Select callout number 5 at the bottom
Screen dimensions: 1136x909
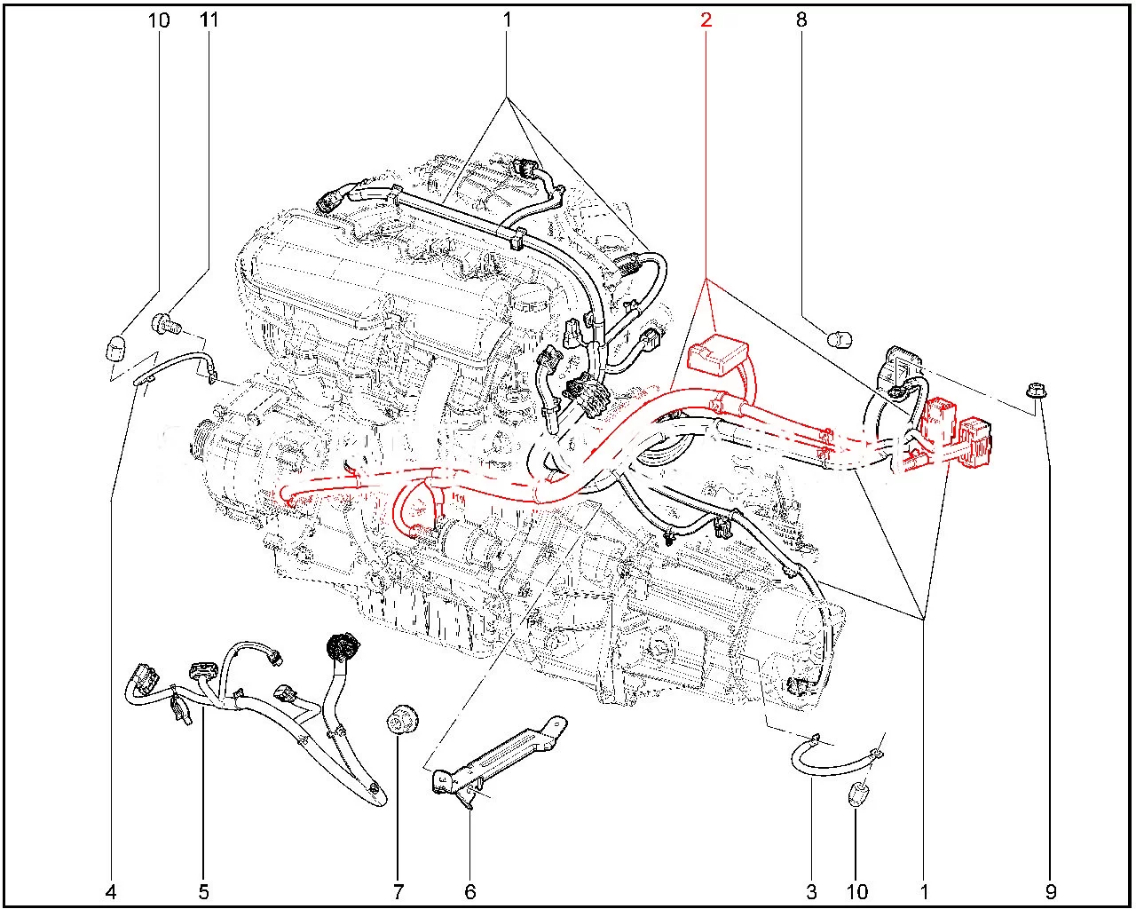click(x=203, y=890)
